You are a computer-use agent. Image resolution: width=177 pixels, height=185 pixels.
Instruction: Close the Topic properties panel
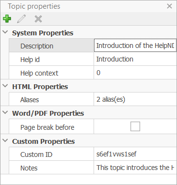tap(169, 6)
